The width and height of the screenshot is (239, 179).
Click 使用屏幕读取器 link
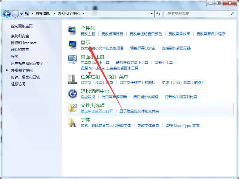pyautogui.click(x=114, y=97)
